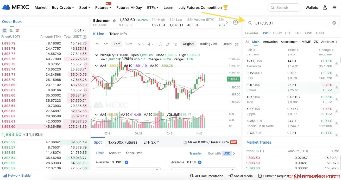The width and height of the screenshot is (341, 180).
Task: Open chart settings sliders icon
Action: (175, 44)
